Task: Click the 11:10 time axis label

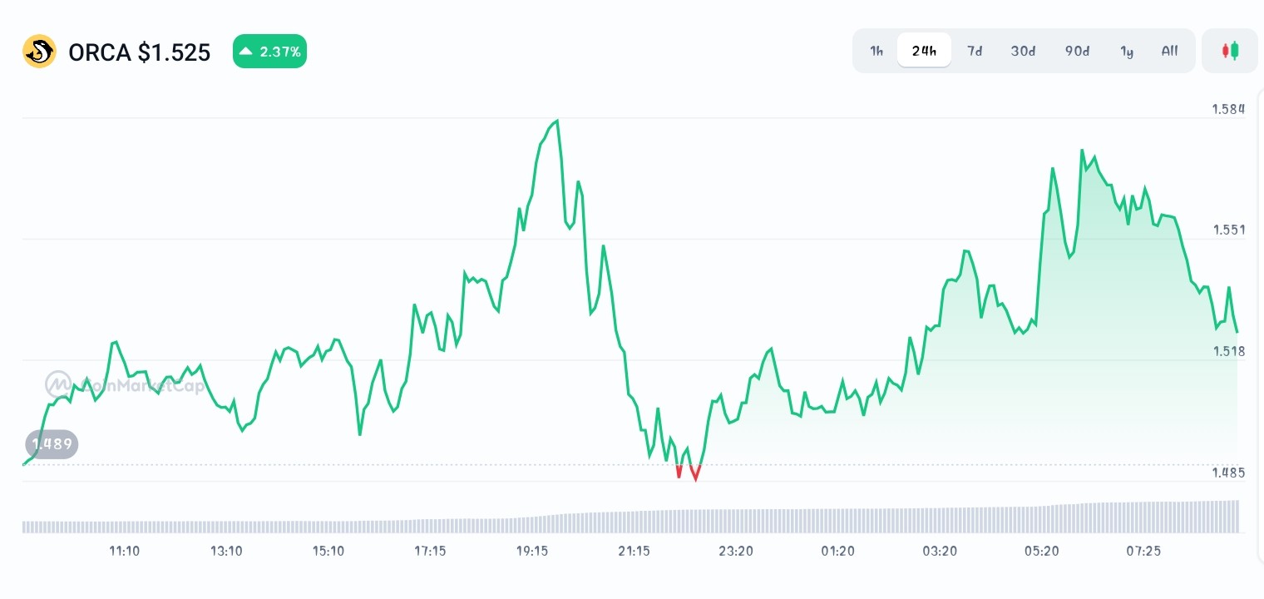Action: point(125,551)
